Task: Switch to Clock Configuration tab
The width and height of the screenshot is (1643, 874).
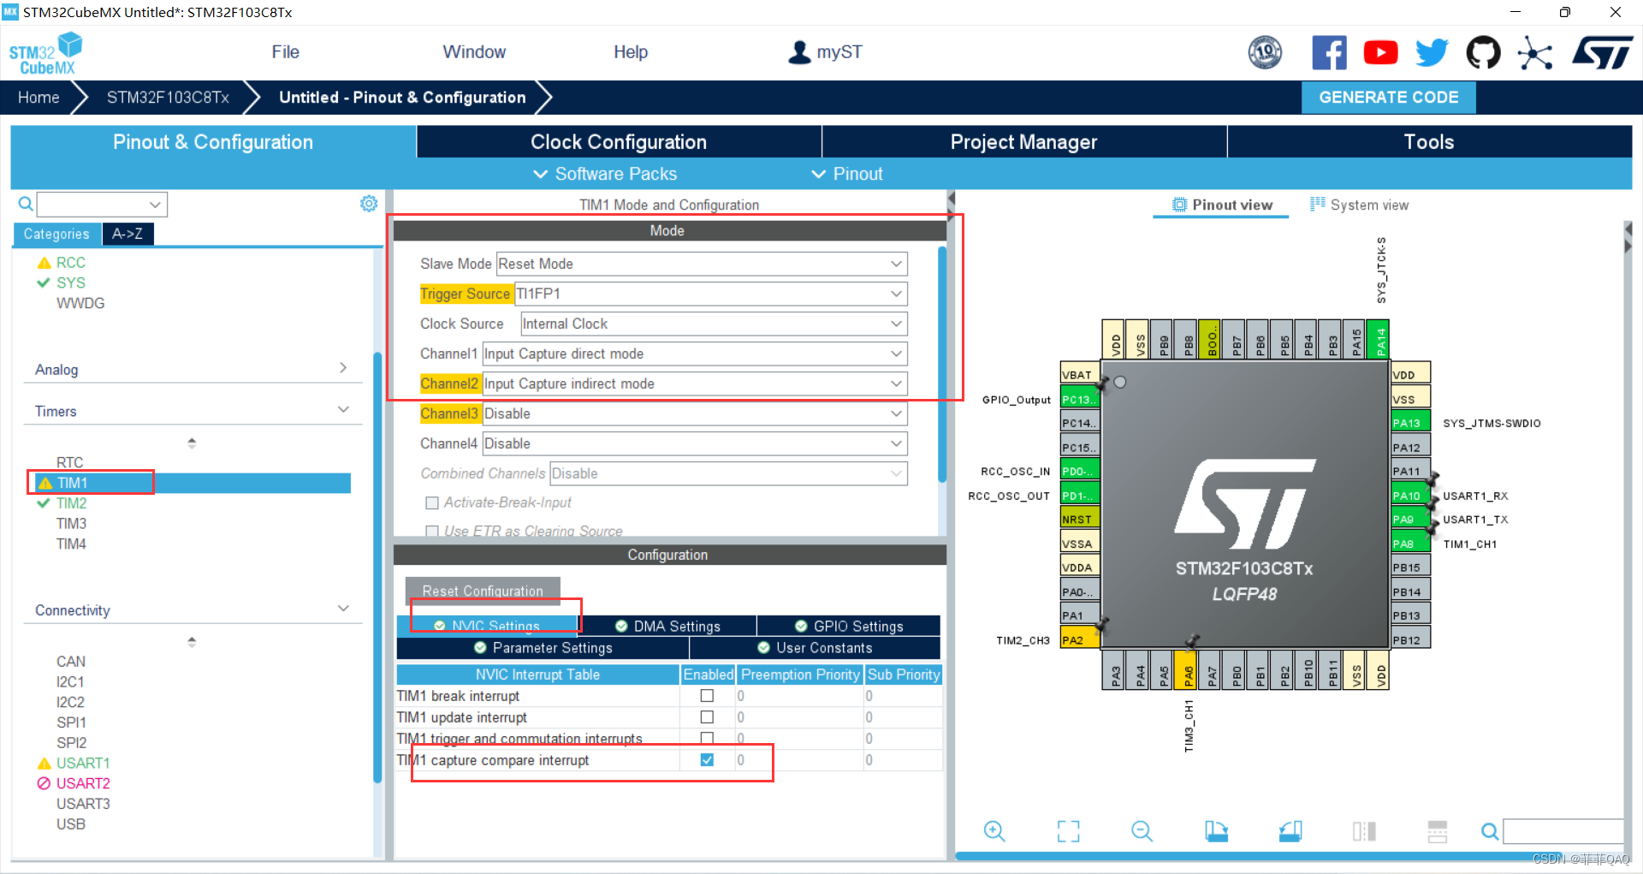Action: coord(619,142)
